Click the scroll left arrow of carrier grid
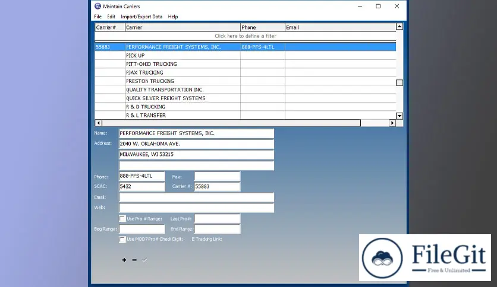Image resolution: width=497 pixels, height=287 pixels. coord(98,123)
